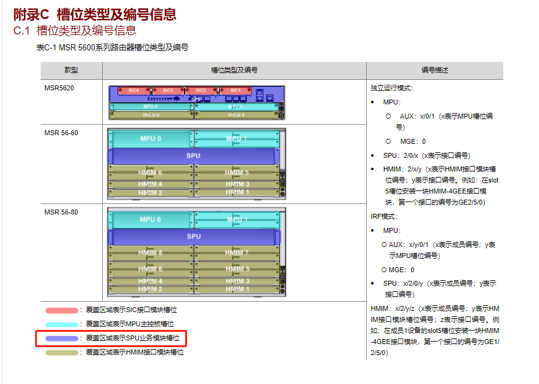
Task: Click legend text 覆盖区域表示SIC接口模块槽位
Action: coord(131,310)
